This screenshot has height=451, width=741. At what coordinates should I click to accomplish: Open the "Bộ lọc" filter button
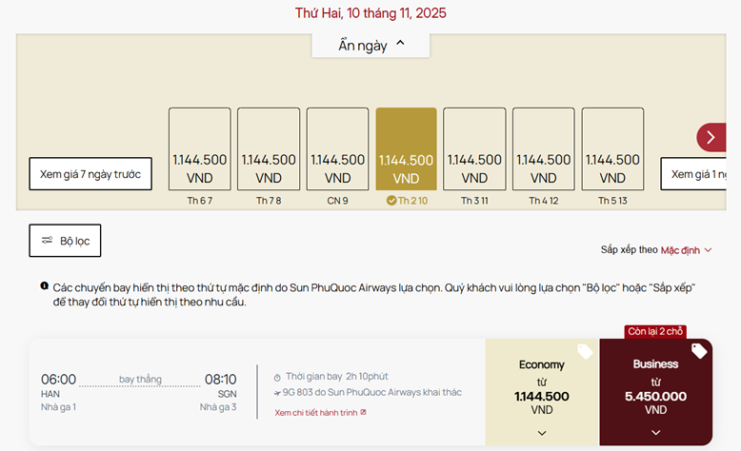tap(65, 241)
